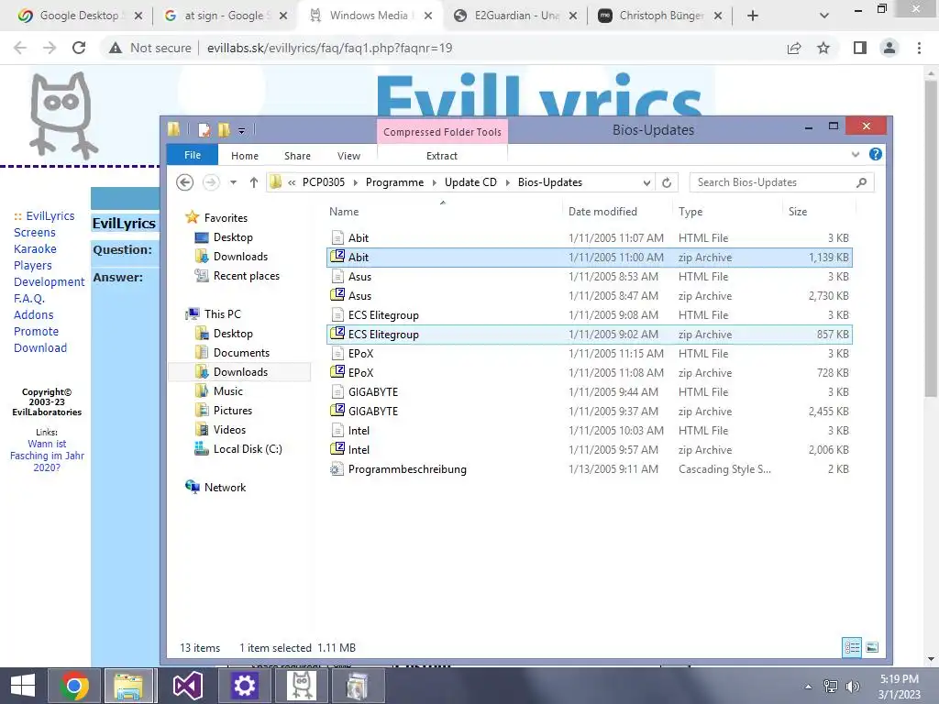Viewport: 939px width, 704px height.
Task: Select the Intel zip Archive icon
Action: pos(337,449)
